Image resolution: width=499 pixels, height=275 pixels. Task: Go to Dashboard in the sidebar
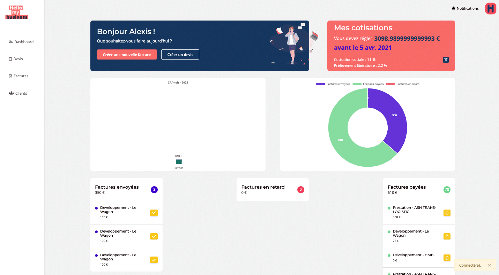click(x=21, y=42)
